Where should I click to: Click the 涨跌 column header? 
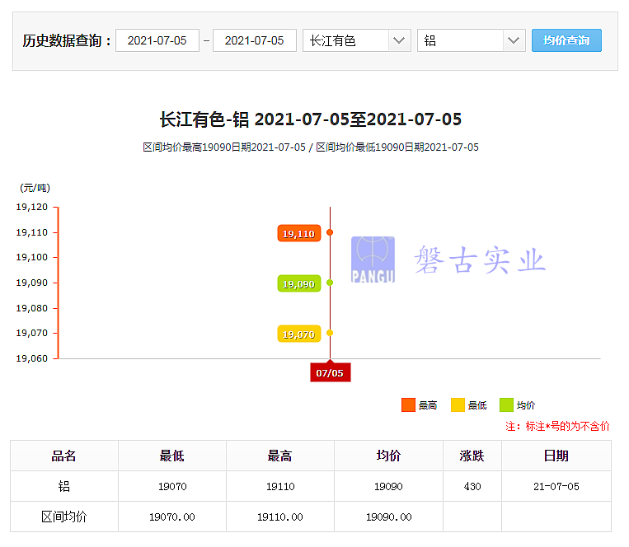pos(472,456)
